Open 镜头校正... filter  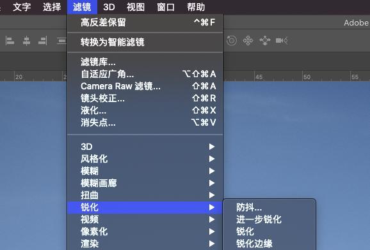(x=145, y=98)
